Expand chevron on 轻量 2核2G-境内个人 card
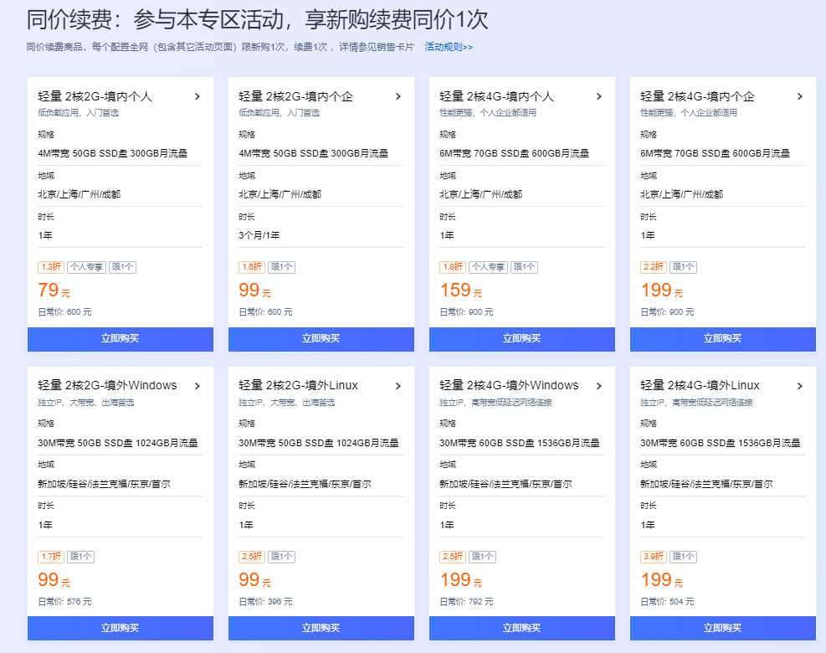826x653 pixels. click(x=198, y=96)
